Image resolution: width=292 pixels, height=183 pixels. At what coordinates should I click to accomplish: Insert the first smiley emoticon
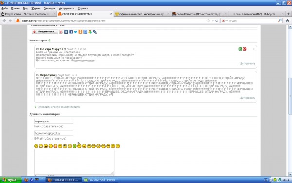pyautogui.click(x=36, y=146)
